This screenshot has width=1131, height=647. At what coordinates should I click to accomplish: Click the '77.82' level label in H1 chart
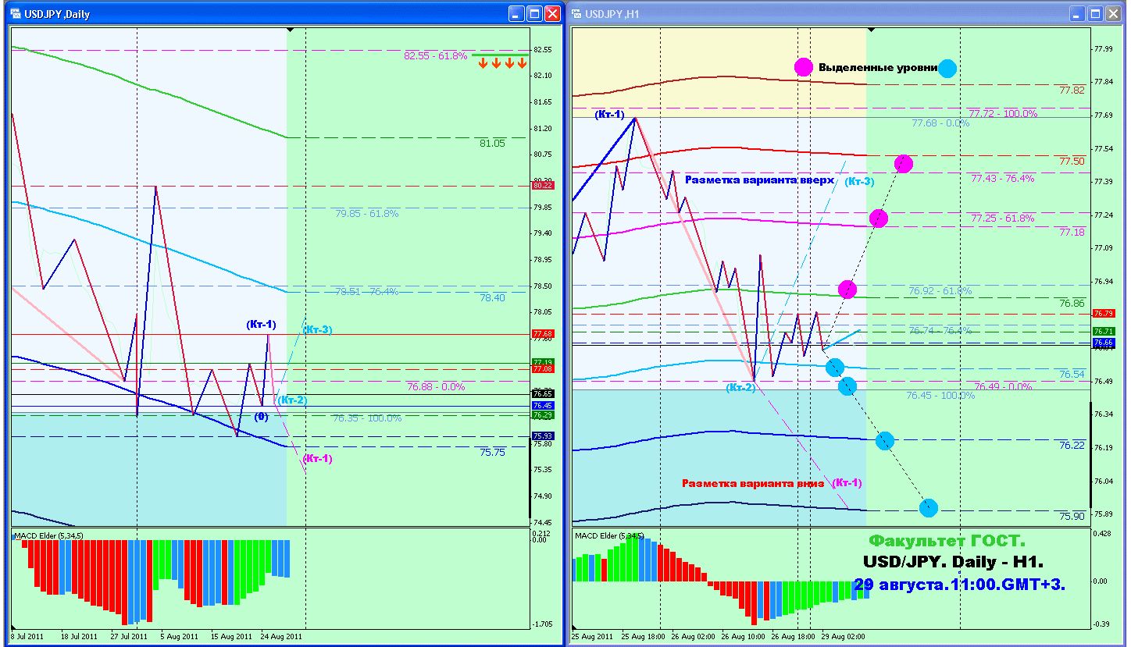coord(1072,90)
